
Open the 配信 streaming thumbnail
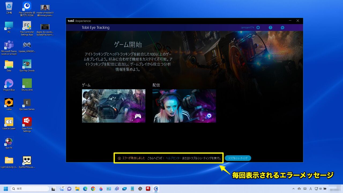(184, 106)
